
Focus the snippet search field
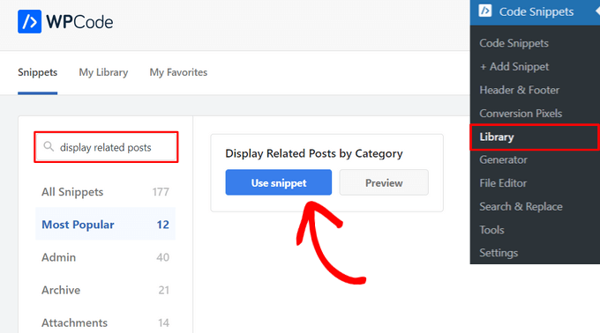[x=106, y=147]
